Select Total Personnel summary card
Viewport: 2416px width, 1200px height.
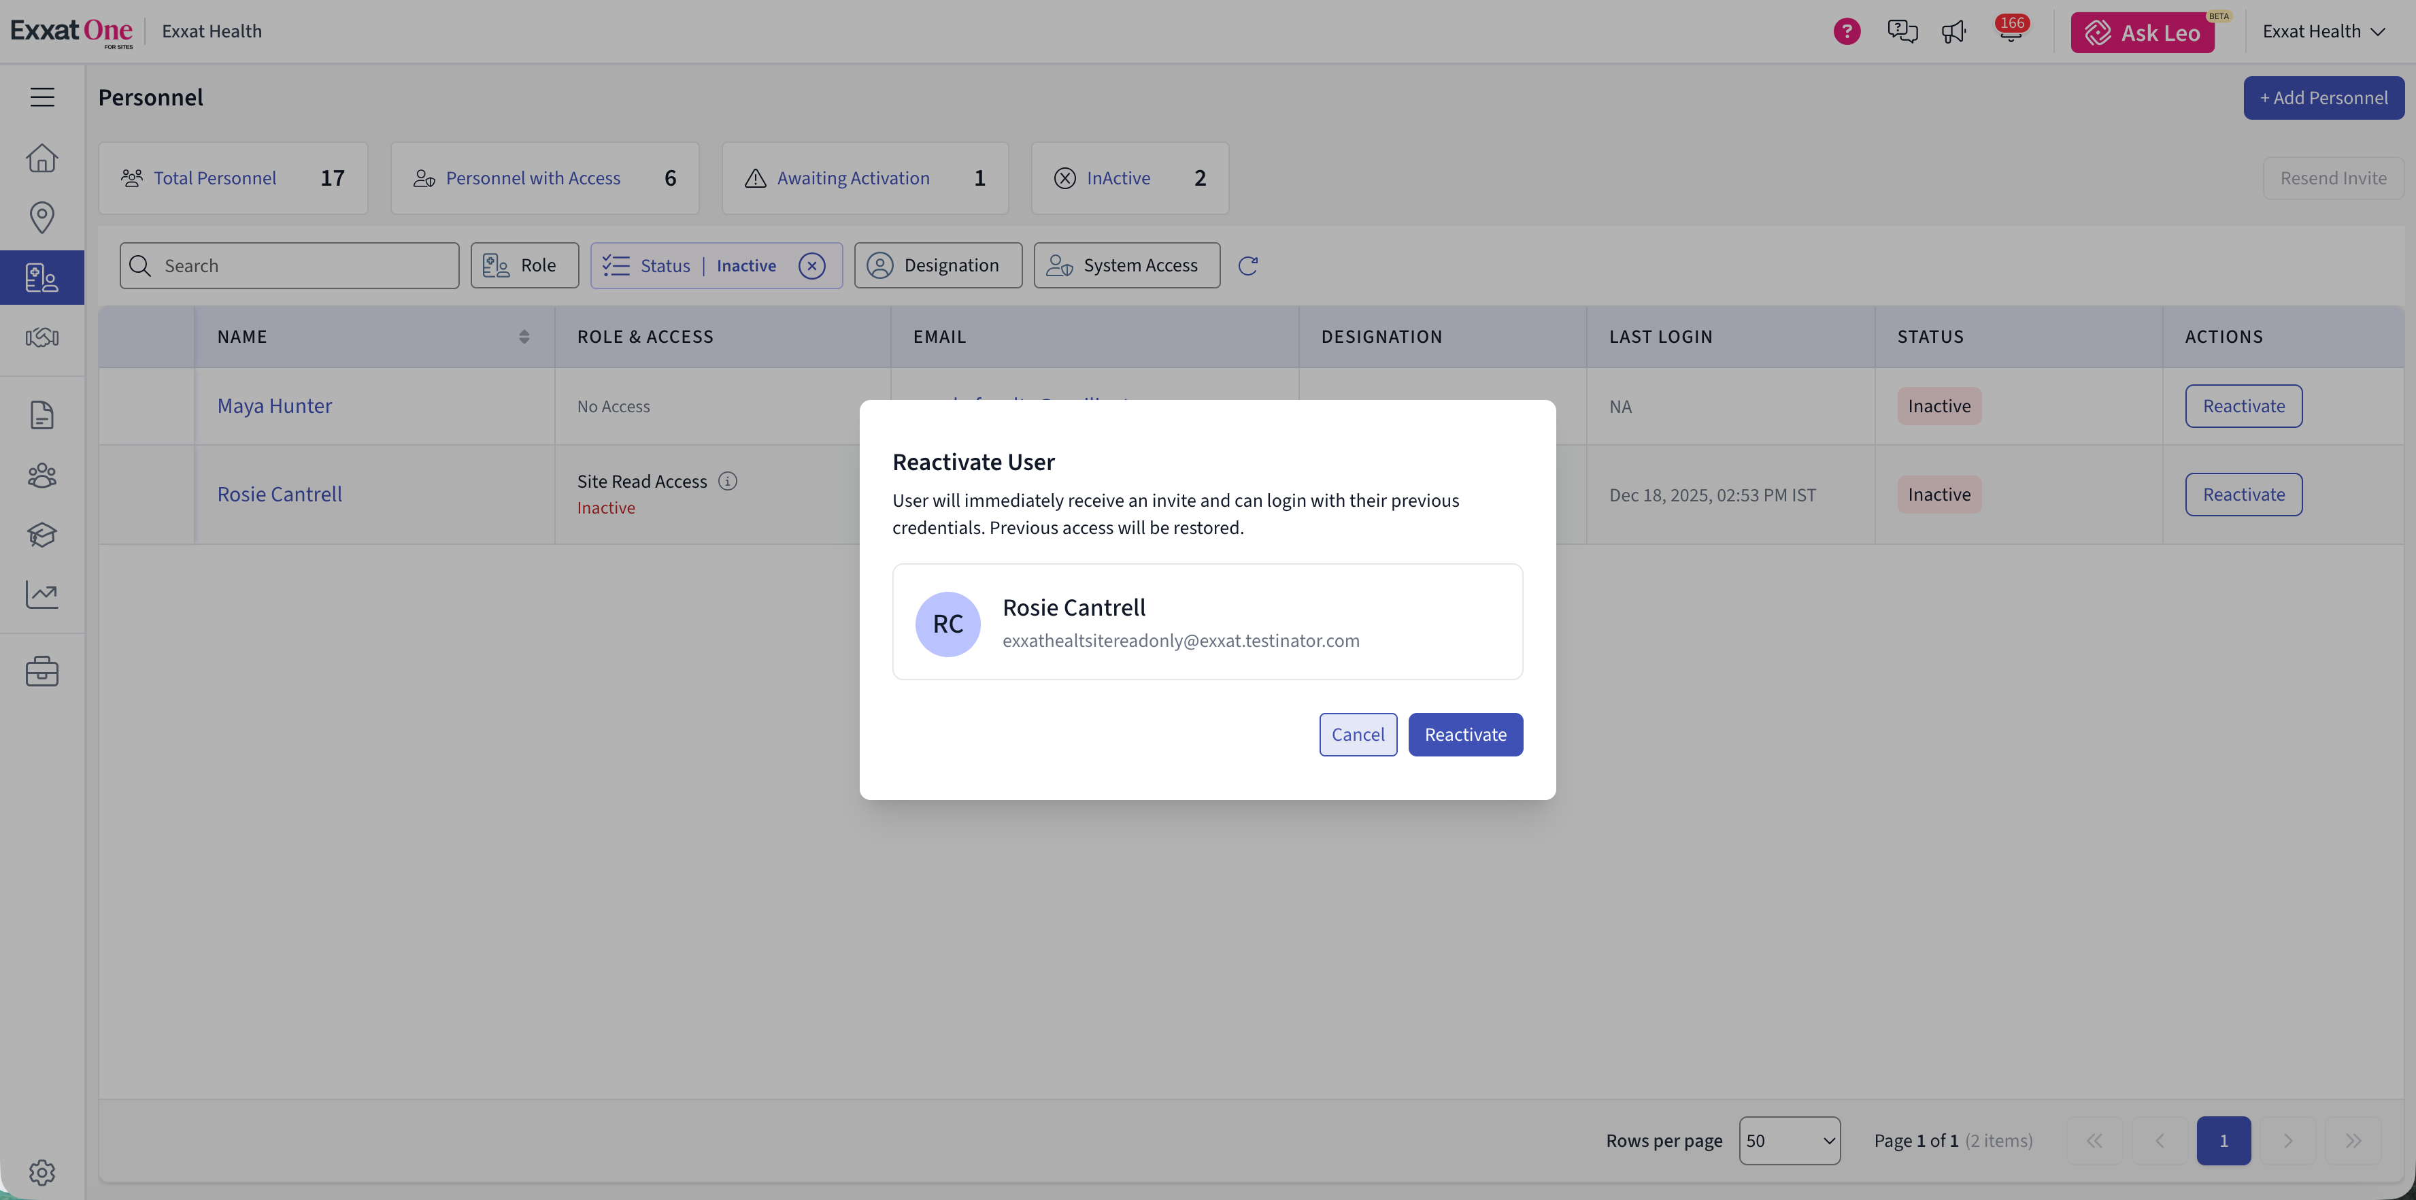coord(233,178)
